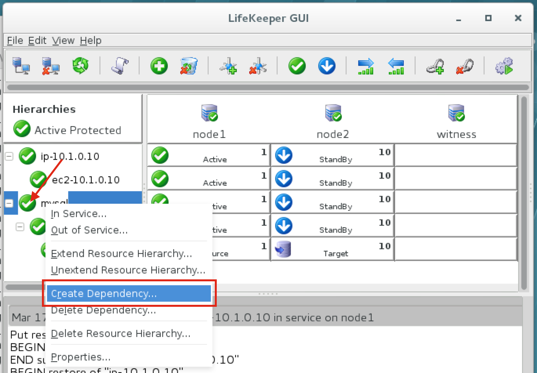537x373 pixels.
Task: Click the Hierarchies panel heading
Action: click(44, 109)
